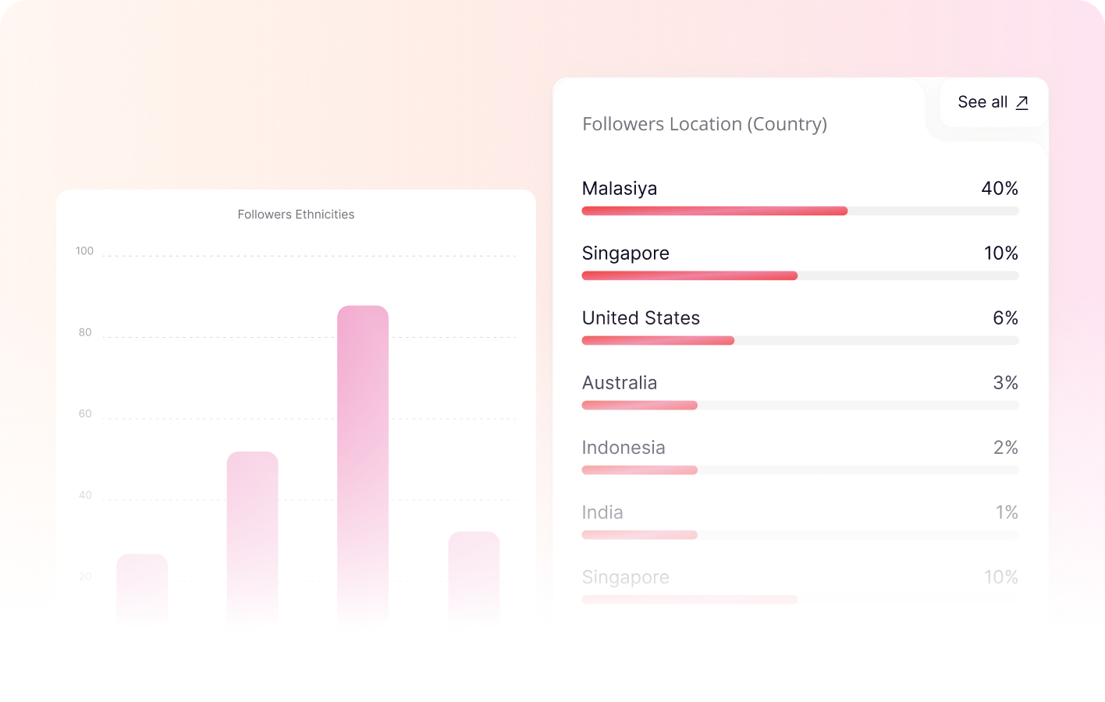Select the United States label
1105x702 pixels.
point(641,318)
